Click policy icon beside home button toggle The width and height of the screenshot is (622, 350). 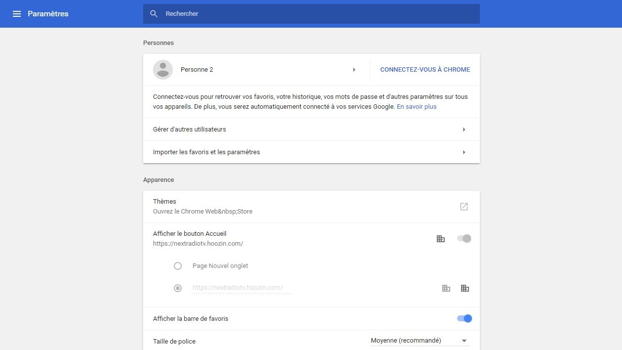(441, 239)
